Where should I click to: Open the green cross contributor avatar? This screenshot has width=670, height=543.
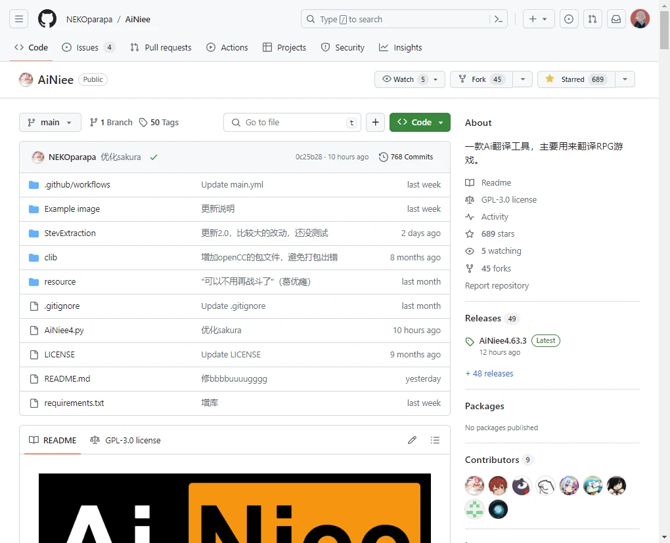click(x=474, y=510)
